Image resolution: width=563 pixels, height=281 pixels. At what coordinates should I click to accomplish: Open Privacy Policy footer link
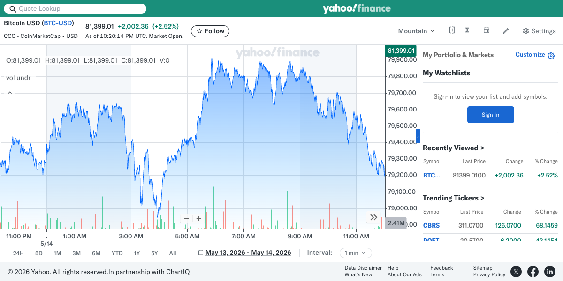pyautogui.click(x=489, y=275)
